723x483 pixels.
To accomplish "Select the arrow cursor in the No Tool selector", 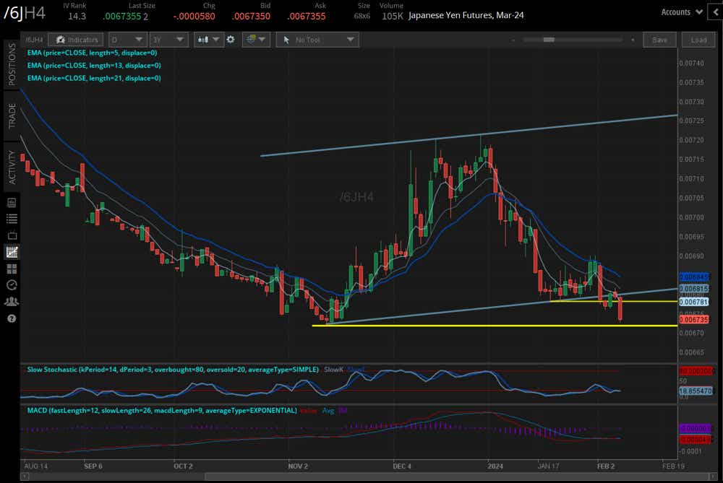I will click(x=287, y=40).
